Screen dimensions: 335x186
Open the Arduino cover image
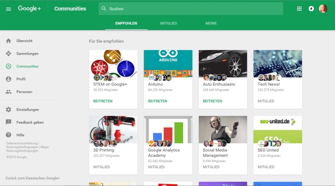point(168,64)
